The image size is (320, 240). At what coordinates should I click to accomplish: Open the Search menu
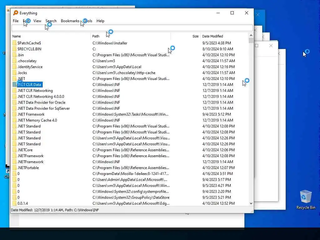(x=51, y=21)
